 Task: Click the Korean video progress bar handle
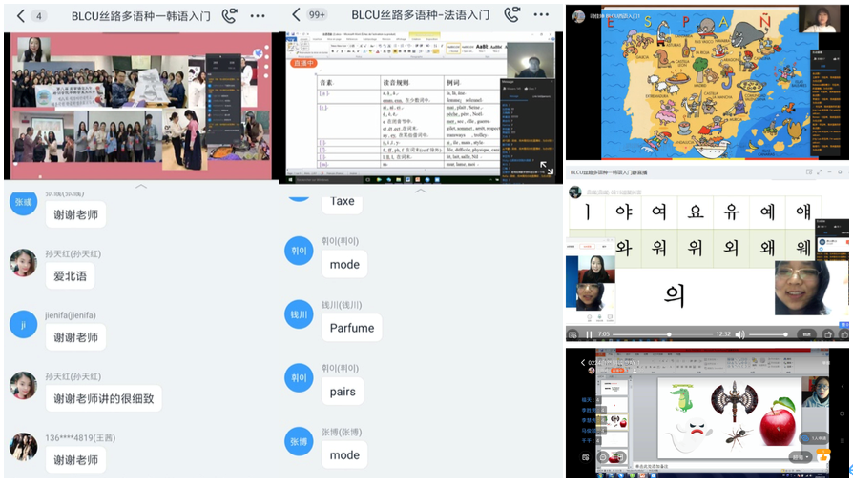669,334
